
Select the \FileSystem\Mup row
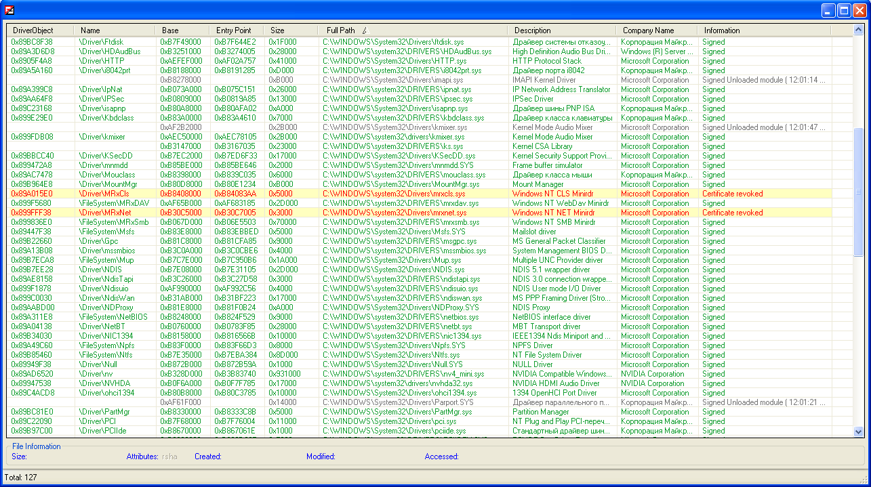coord(419,260)
